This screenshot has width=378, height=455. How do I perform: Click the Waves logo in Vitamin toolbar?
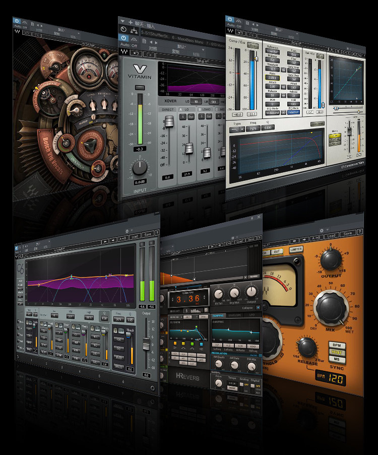[x=124, y=52]
